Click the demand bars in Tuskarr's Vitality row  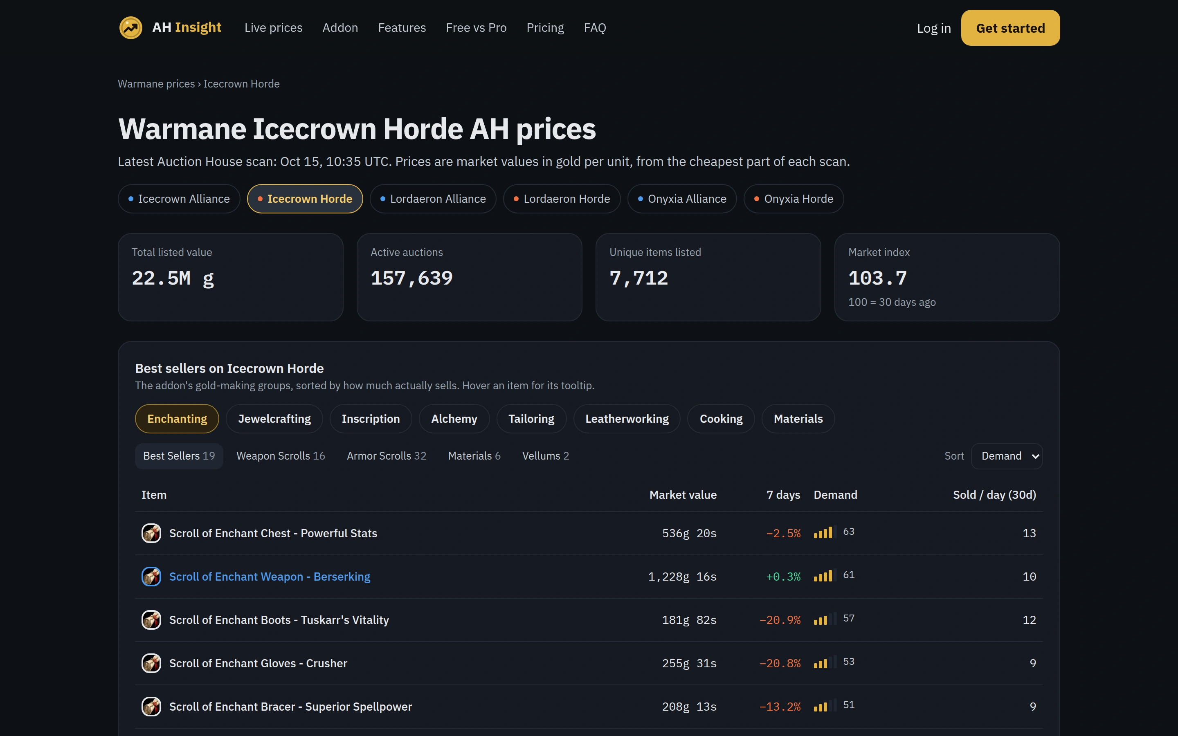click(x=825, y=619)
